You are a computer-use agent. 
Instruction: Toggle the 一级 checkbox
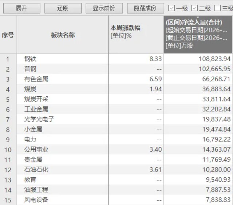(x=171, y=8)
